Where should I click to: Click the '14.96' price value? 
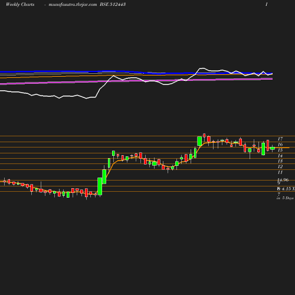[x=283, y=180]
